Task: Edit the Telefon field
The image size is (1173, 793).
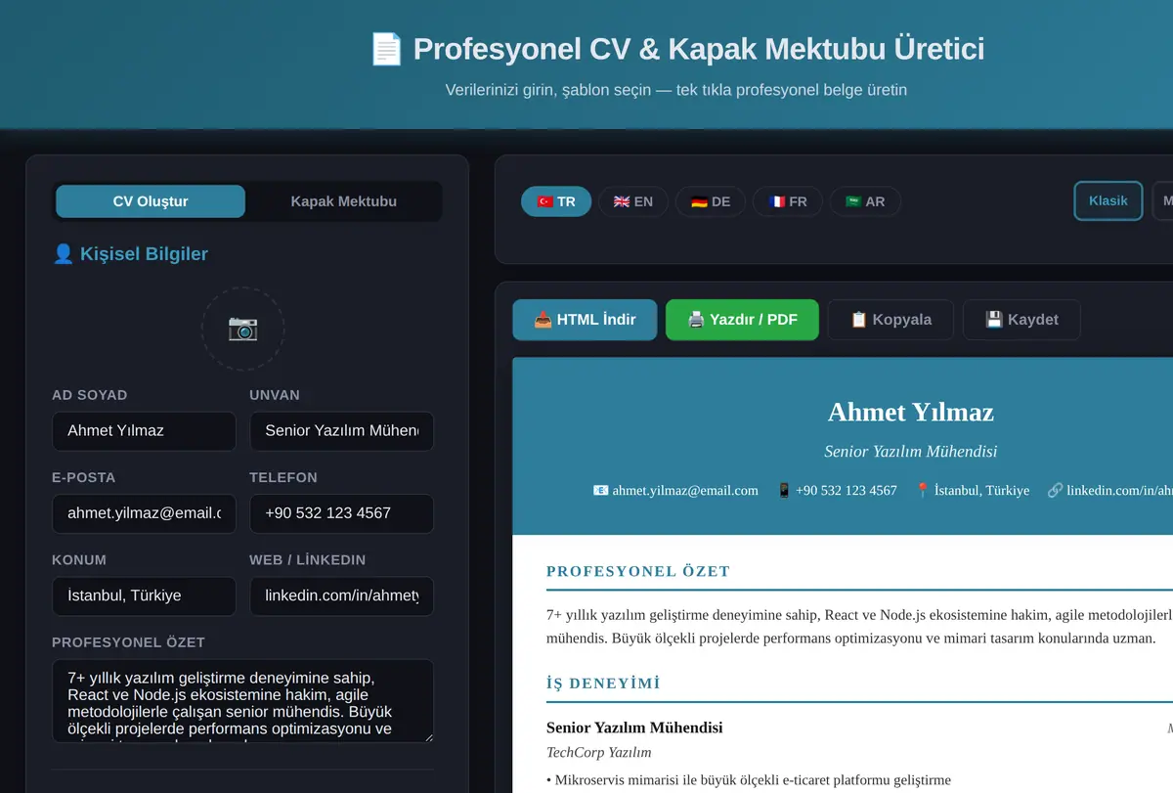Action: [x=341, y=513]
